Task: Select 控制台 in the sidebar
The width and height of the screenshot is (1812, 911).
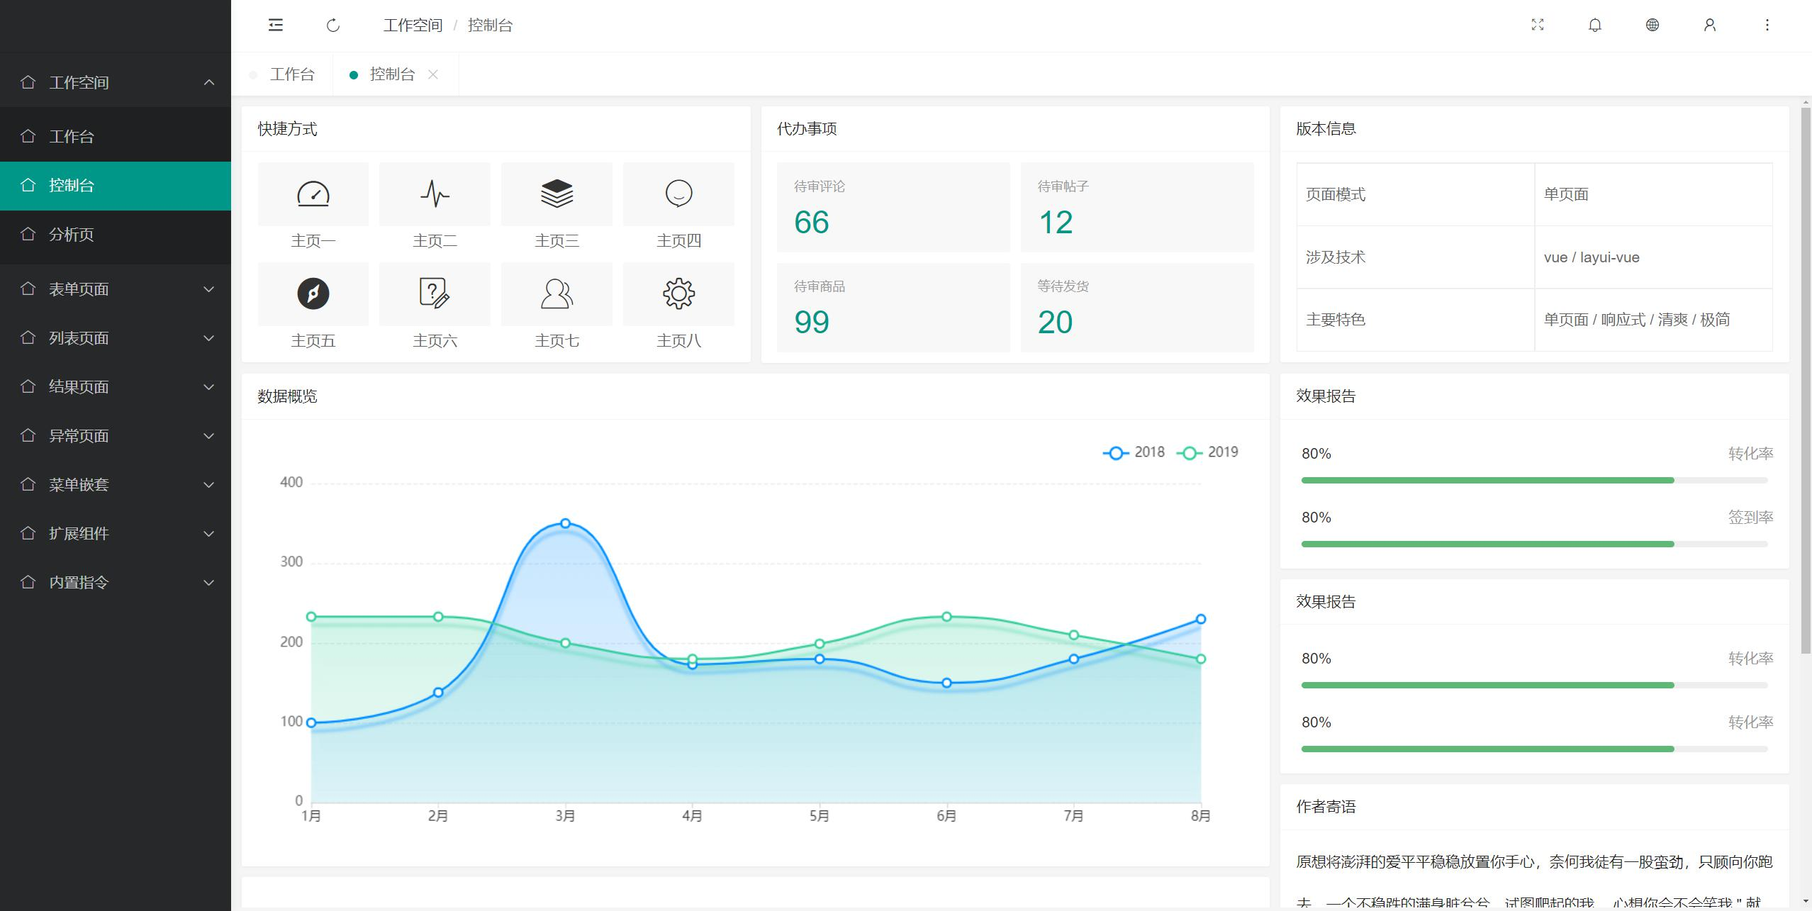Action: 116,186
